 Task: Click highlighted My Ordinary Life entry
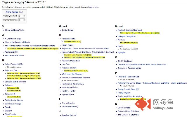pyautogui.click(x=129, y=43)
